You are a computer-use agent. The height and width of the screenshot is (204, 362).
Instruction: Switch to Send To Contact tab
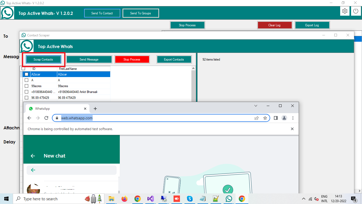tap(102, 13)
